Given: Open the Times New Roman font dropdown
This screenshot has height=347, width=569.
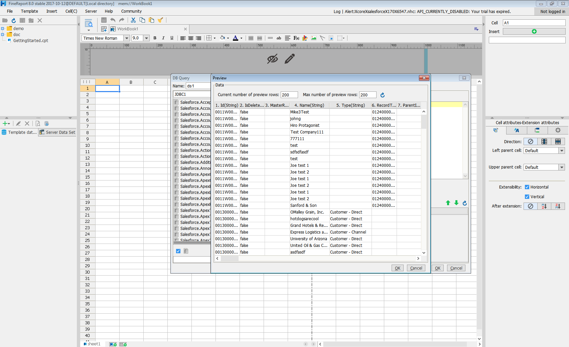Looking at the screenshot, I should tap(127, 38).
